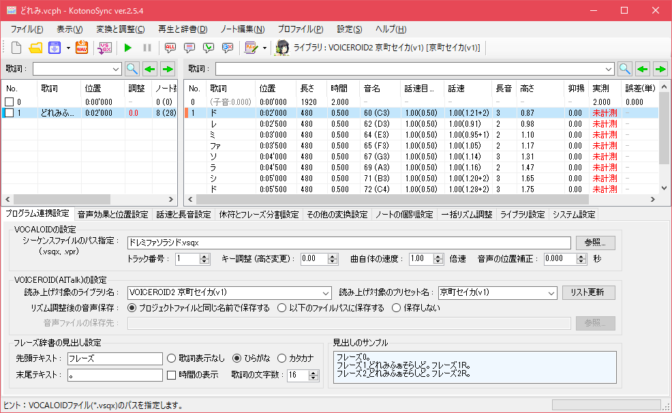Click the WAV export icon in the toolbar
The height and width of the screenshot is (413, 672).
pos(80,48)
